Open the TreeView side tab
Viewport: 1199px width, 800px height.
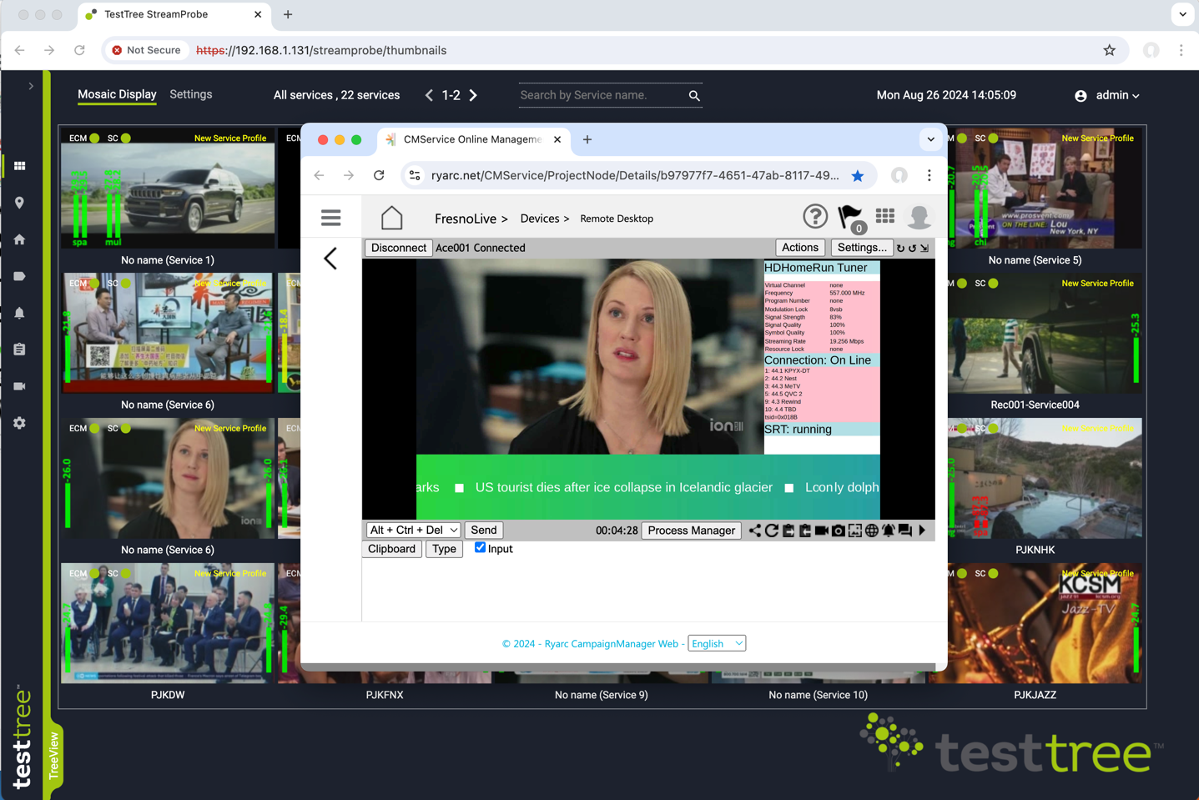(54, 755)
